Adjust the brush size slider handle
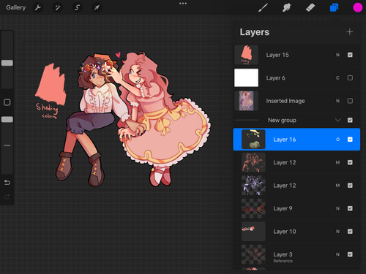 point(7,63)
